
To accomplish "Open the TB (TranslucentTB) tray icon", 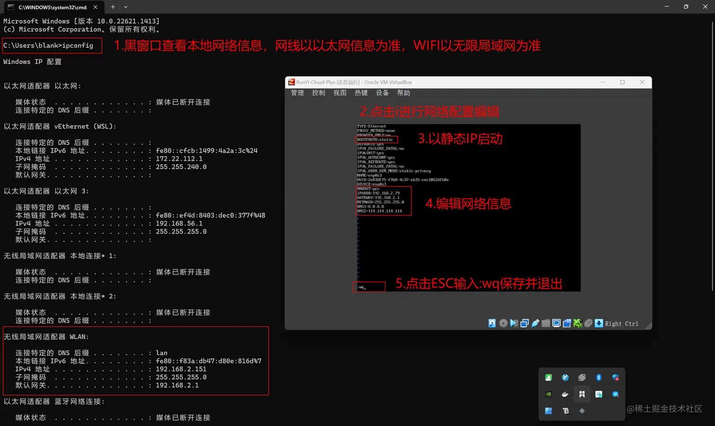I will (565, 411).
